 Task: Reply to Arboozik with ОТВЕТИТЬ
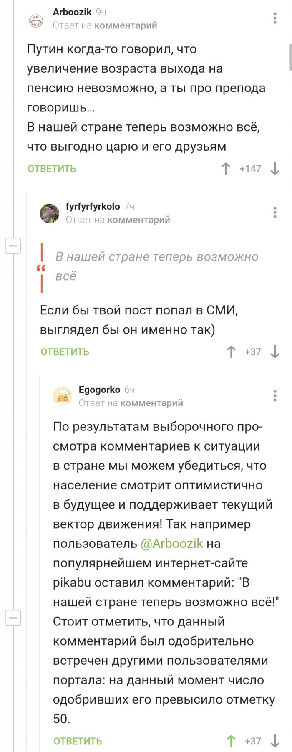coord(52,169)
